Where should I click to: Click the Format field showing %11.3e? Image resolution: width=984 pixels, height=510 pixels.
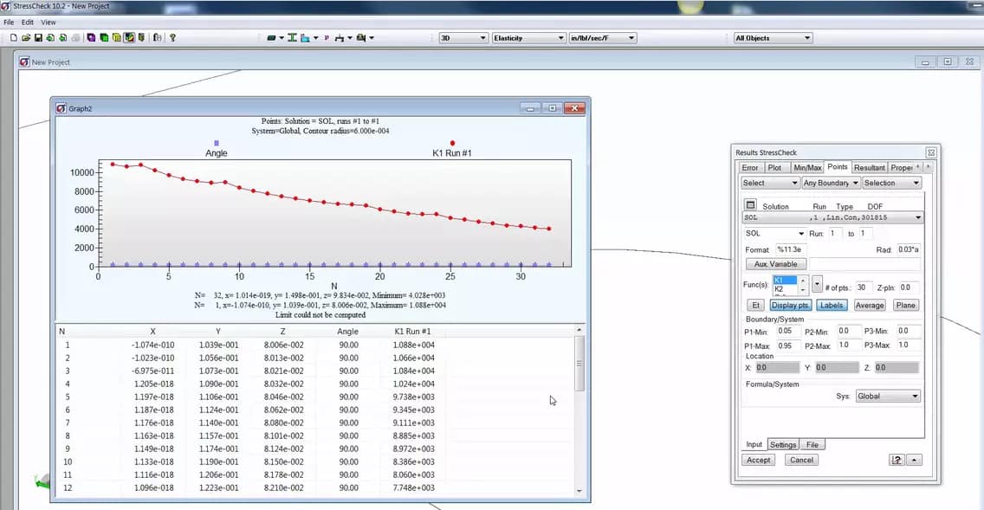pos(791,250)
